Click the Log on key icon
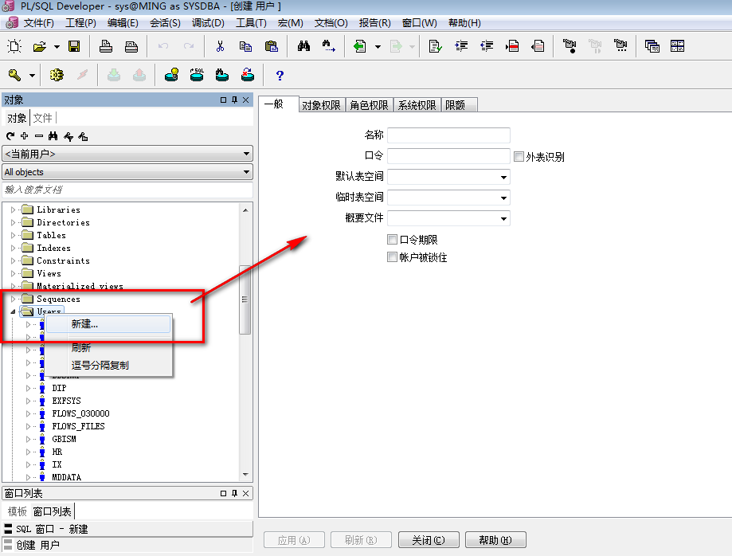 (x=14, y=75)
